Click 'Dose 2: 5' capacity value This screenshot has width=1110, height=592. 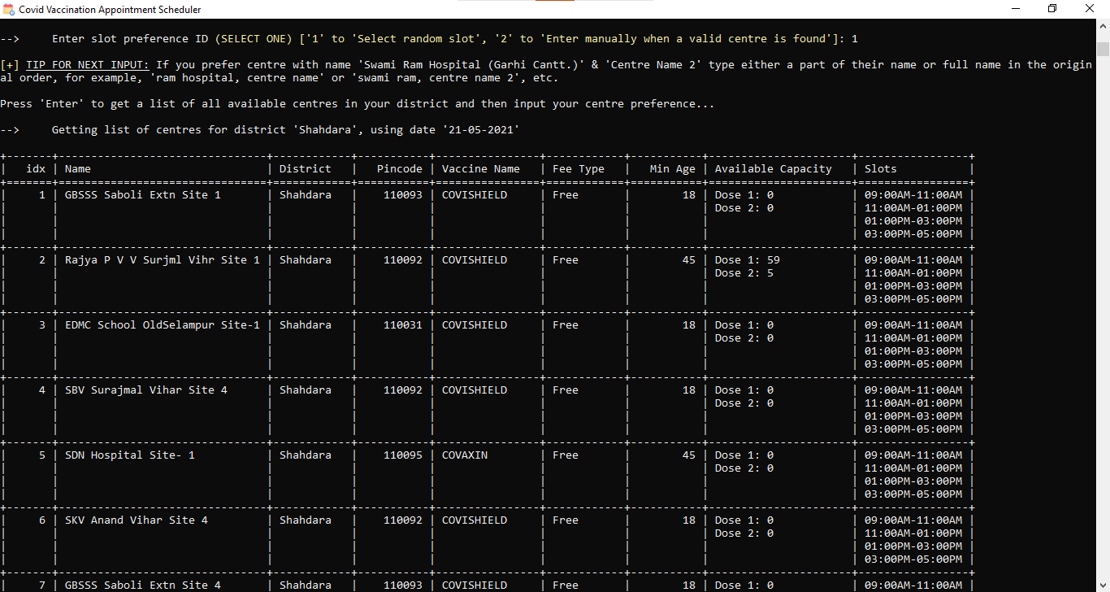tap(744, 273)
